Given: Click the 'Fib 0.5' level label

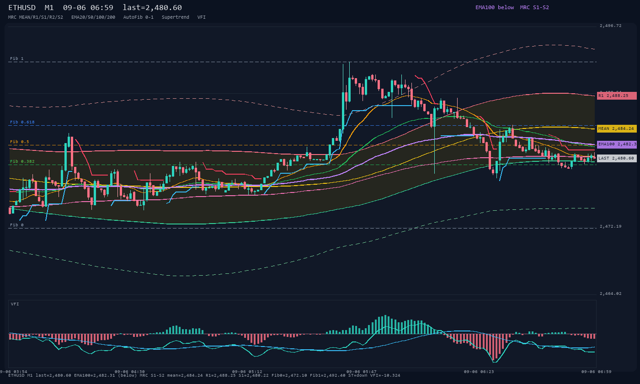Looking at the screenshot, I should coord(20,142).
